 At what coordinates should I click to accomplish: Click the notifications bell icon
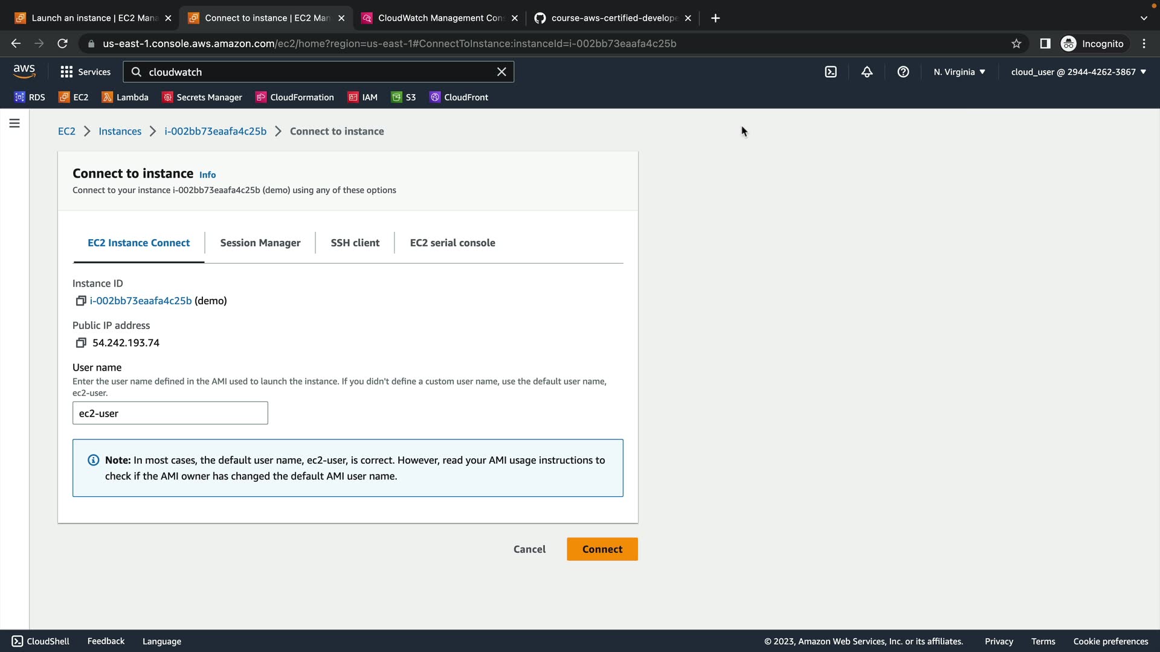click(x=867, y=72)
